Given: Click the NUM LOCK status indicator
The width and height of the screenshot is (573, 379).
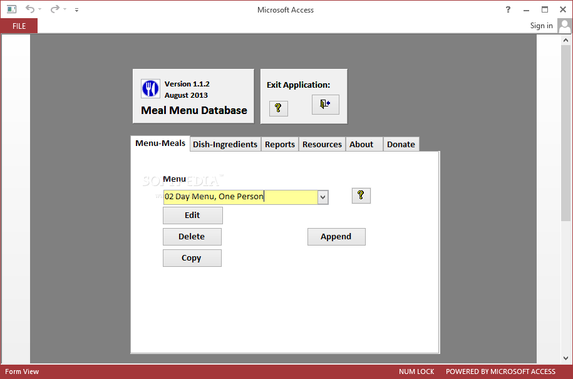Looking at the screenshot, I should (x=416, y=371).
